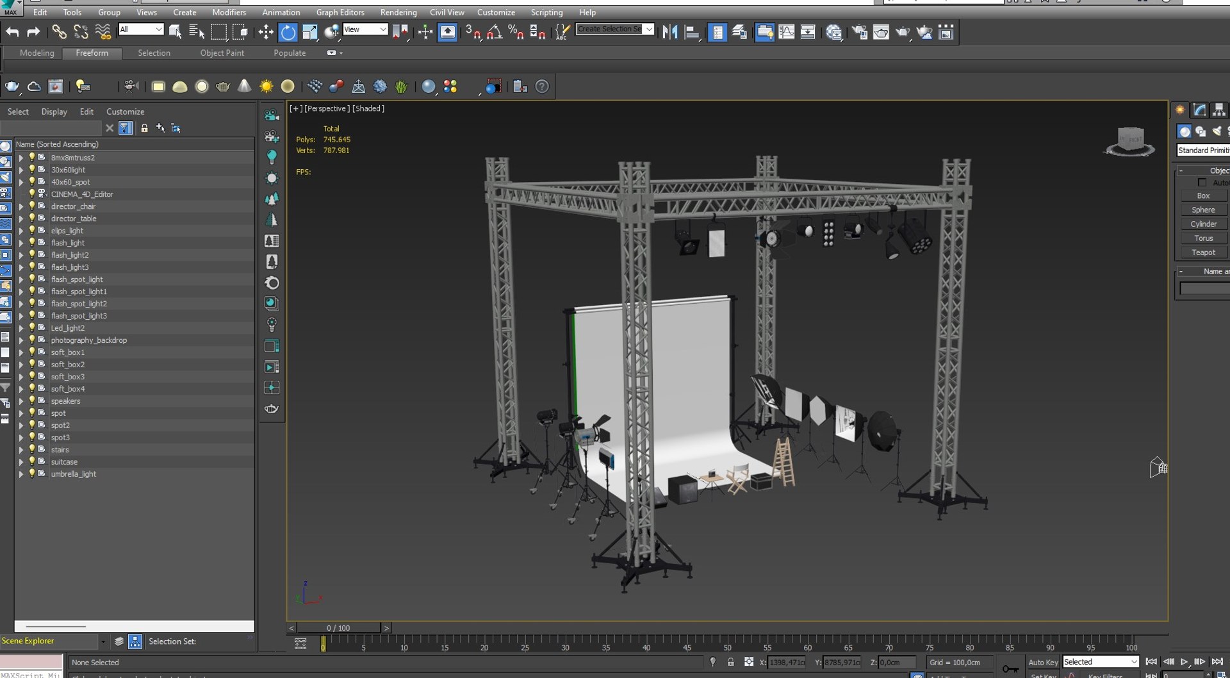Screen dimensions: 1230x678
Task: Open the selection filter All dropdown
Action: click(x=141, y=29)
